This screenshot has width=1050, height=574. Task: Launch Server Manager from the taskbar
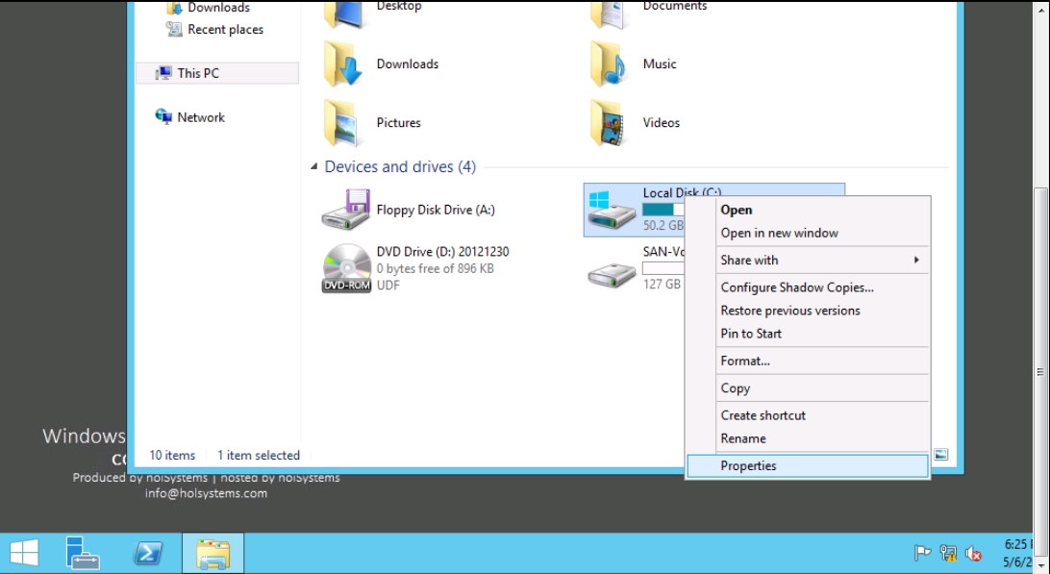83,553
